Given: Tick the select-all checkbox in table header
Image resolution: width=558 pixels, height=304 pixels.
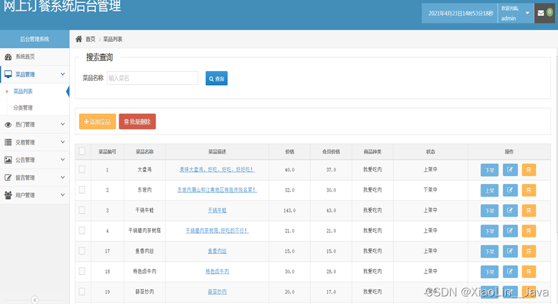Looking at the screenshot, I should tap(82, 151).
